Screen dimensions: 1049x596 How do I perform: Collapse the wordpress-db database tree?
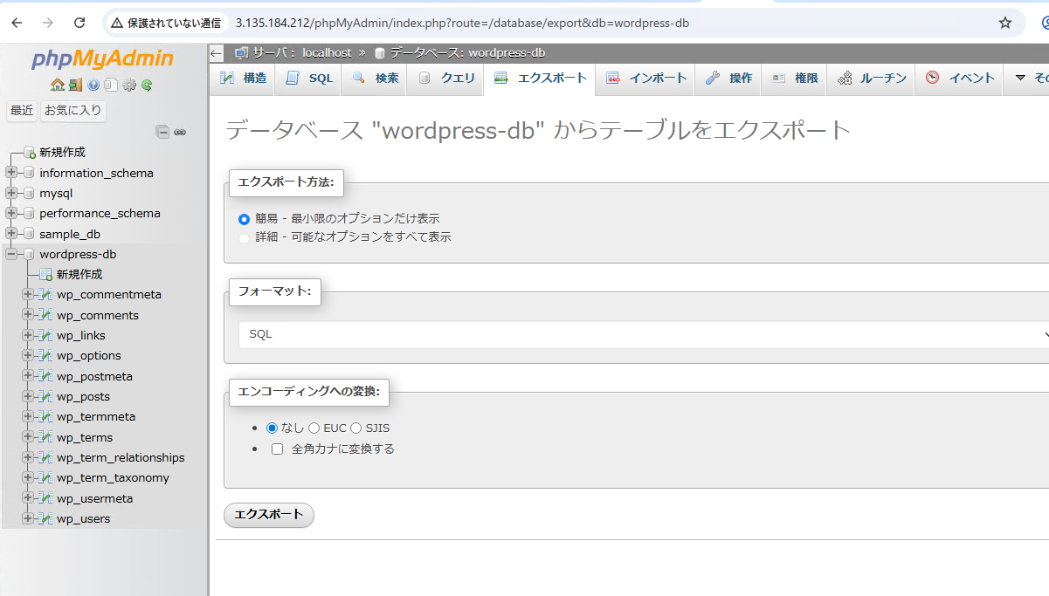[x=12, y=255]
